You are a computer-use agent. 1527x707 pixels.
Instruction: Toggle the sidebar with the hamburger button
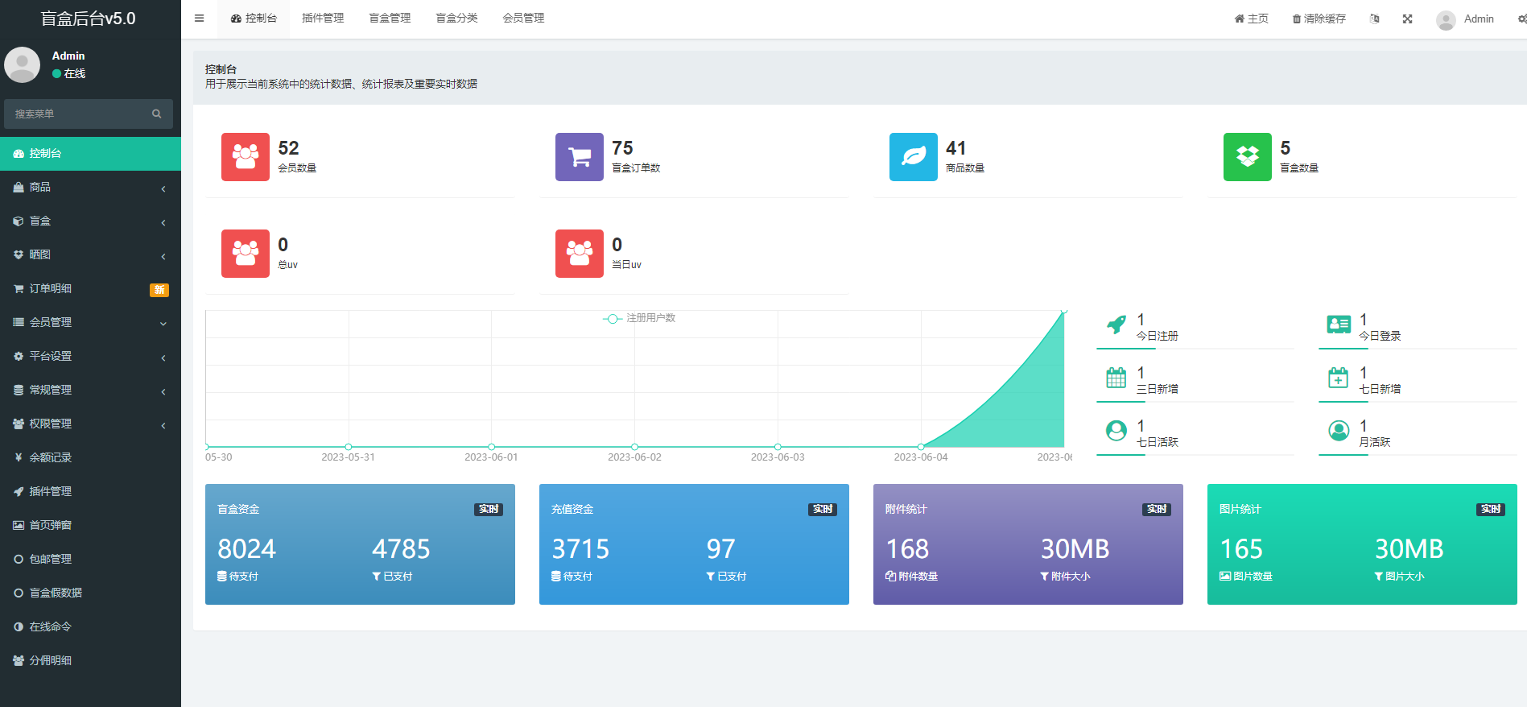(x=199, y=19)
